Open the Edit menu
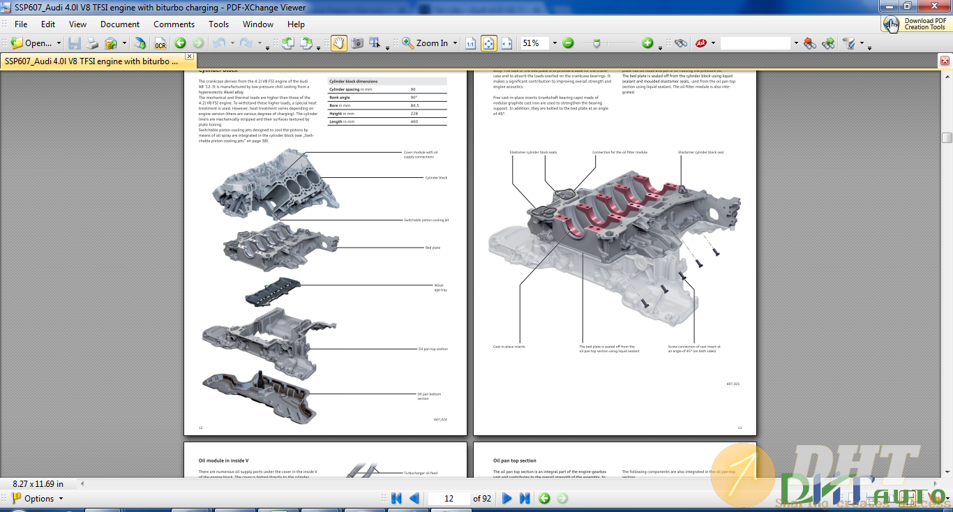 point(47,24)
